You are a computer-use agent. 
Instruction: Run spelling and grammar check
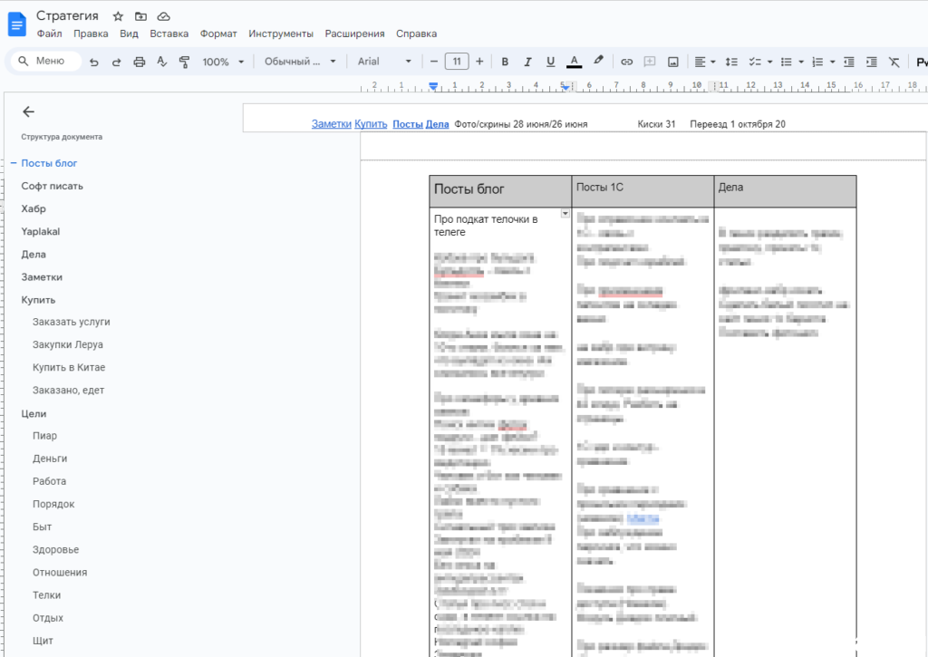click(x=161, y=62)
